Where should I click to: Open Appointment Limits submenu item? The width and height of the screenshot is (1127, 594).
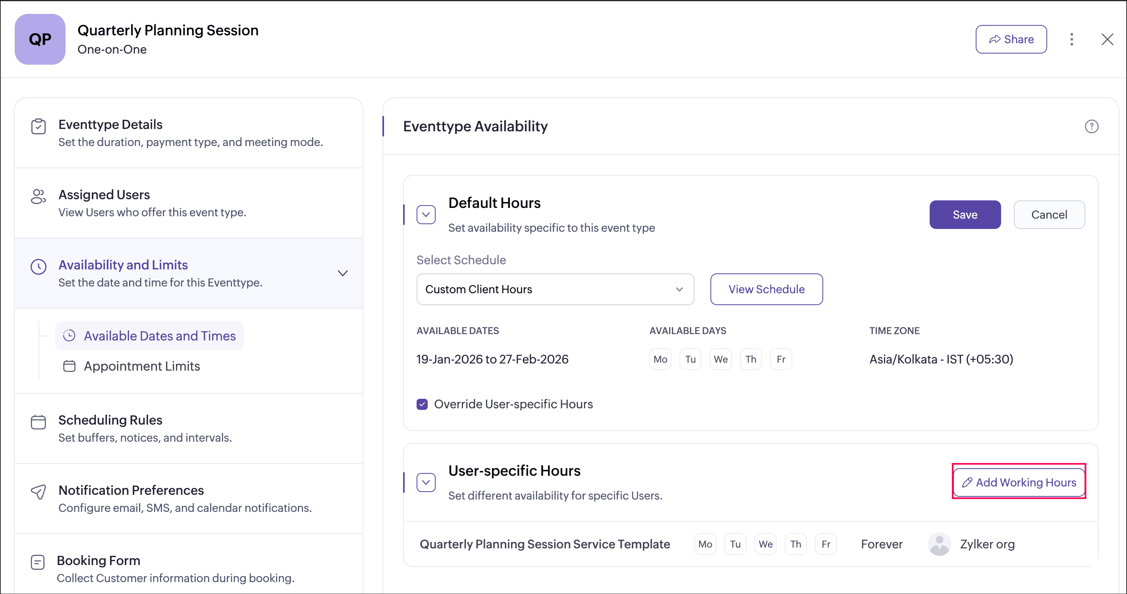[x=141, y=366]
